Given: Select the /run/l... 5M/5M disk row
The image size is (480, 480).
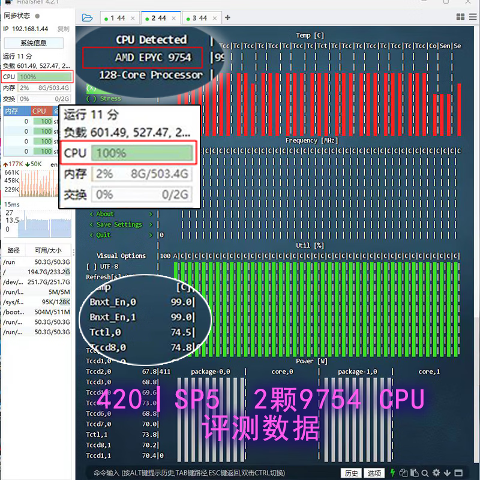Looking at the screenshot, I should coord(37,292).
